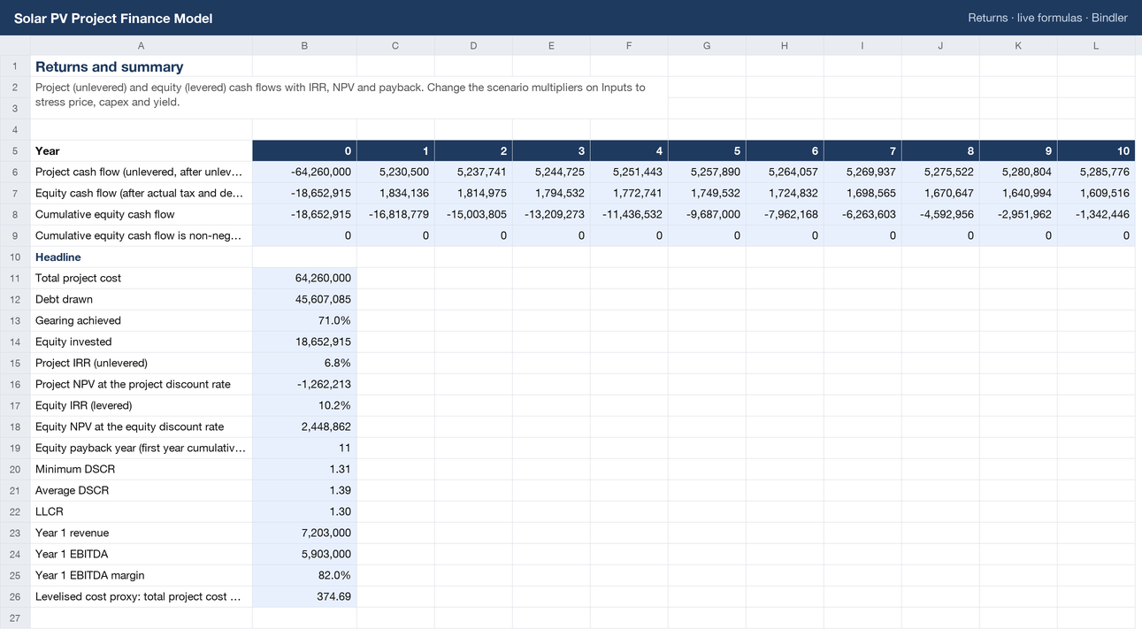Select Equity invested value in column B
Image resolution: width=1142 pixels, height=637 pixels.
pyautogui.click(x=304, y=342)
